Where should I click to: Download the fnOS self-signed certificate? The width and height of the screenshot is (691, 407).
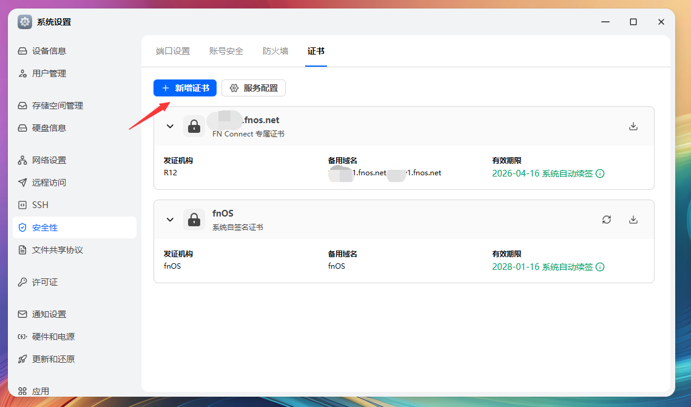[633, 220]
